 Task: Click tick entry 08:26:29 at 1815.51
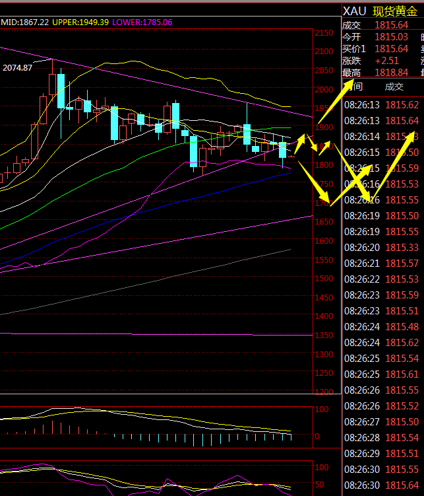point(382,454)
